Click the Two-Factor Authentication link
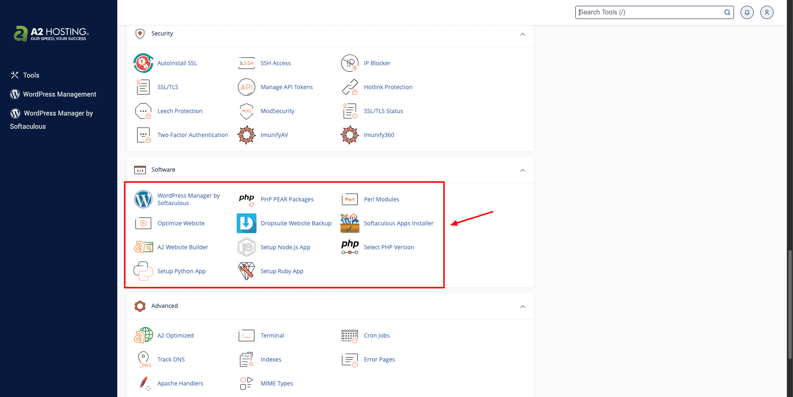Viewport: 793px width, 397px height. coord(192,135)
